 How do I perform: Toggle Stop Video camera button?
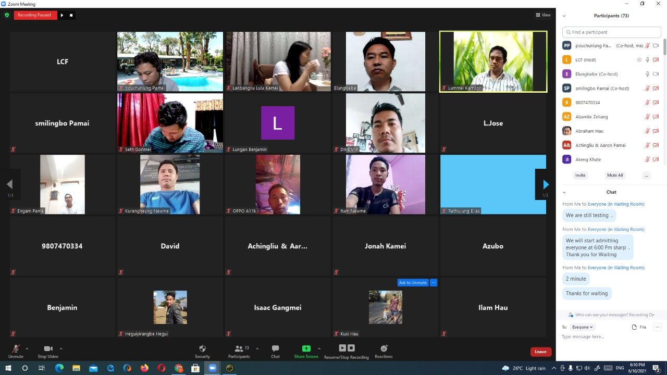pos(48,349)
